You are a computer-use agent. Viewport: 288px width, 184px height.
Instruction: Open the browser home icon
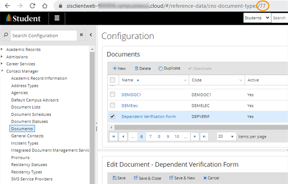pos(45,6)
